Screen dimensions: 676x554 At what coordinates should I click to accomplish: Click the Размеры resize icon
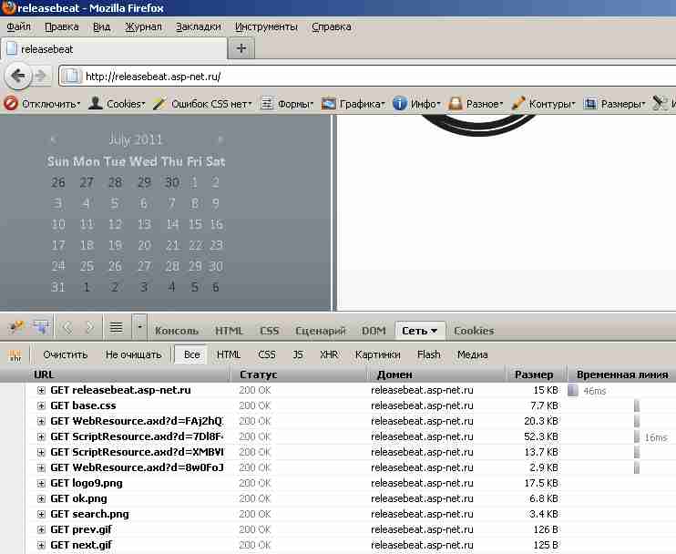point(590,104)
